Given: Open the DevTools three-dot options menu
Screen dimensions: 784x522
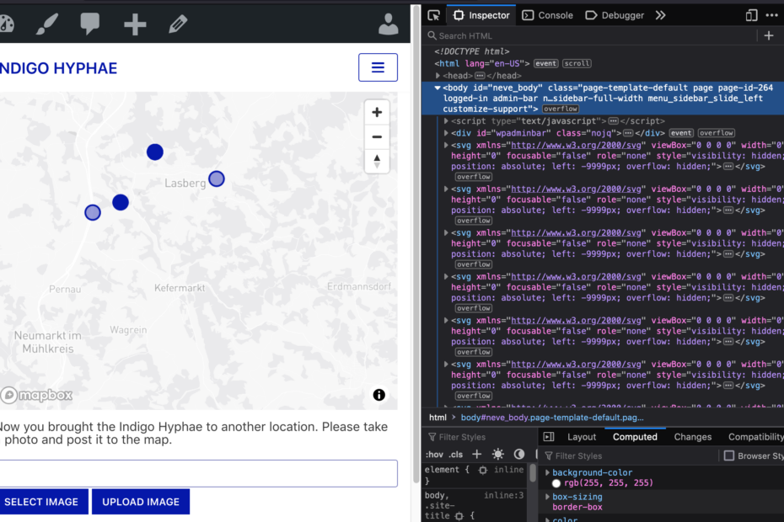Looking at the screenshot, I should tap(772, 15).
